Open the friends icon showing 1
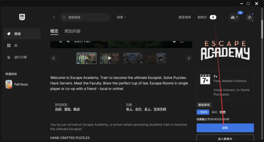The width and height of the screenshot is (264, 142). coord(234,17)
